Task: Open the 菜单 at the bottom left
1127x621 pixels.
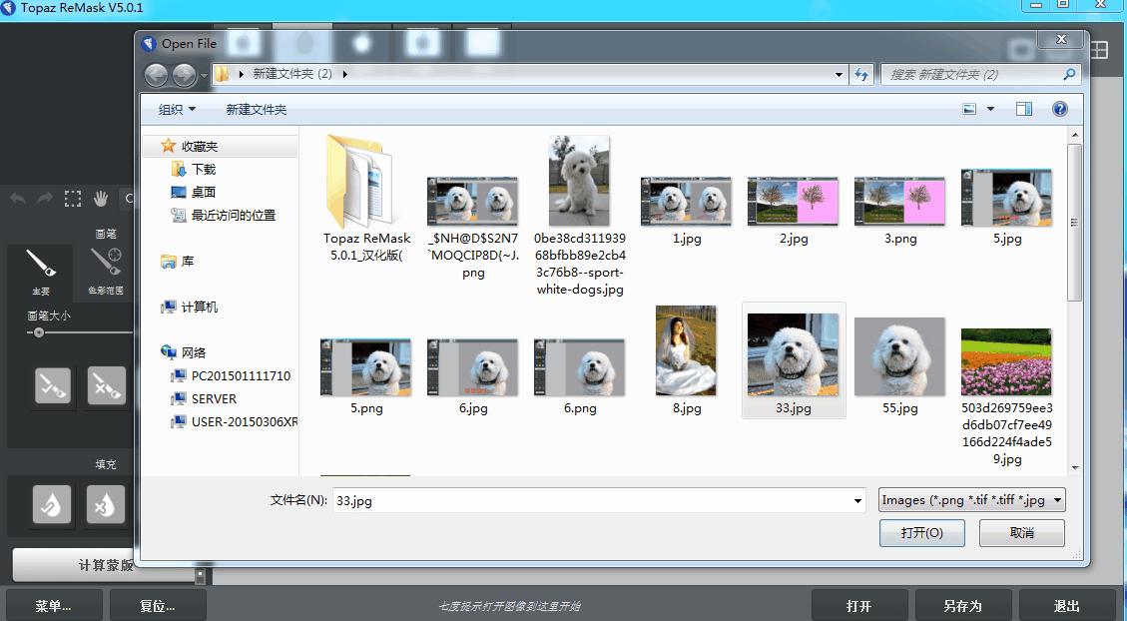Action: pos(53,605)
